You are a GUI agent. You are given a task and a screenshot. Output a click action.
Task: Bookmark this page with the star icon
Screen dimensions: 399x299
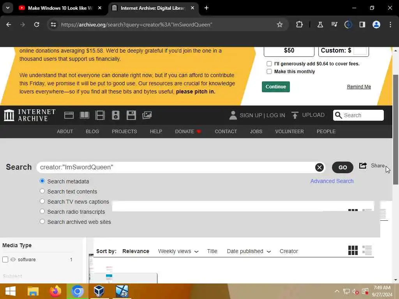pos(280,25)
